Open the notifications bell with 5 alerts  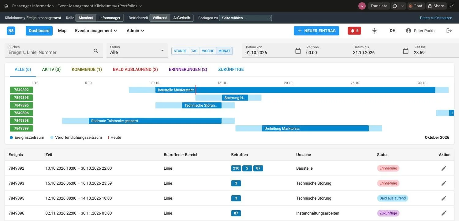point(354,31)
